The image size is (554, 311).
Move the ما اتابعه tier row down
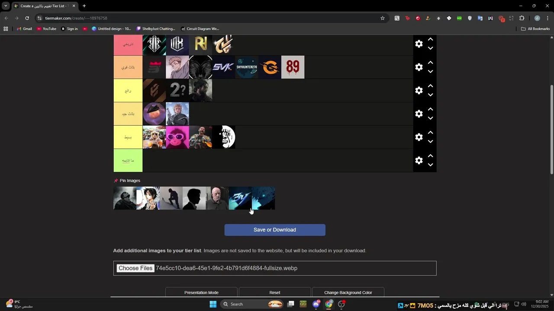430,165
